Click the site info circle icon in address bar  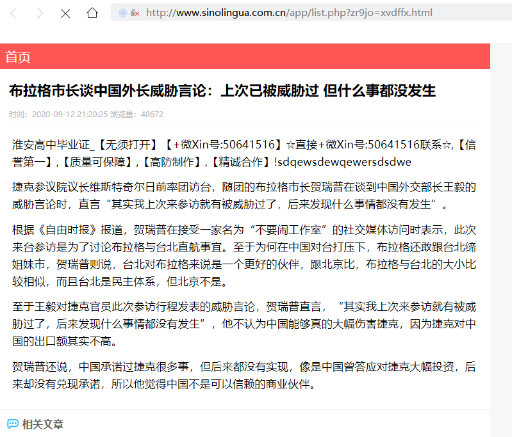pyautogui.click(x=123, y=13)
